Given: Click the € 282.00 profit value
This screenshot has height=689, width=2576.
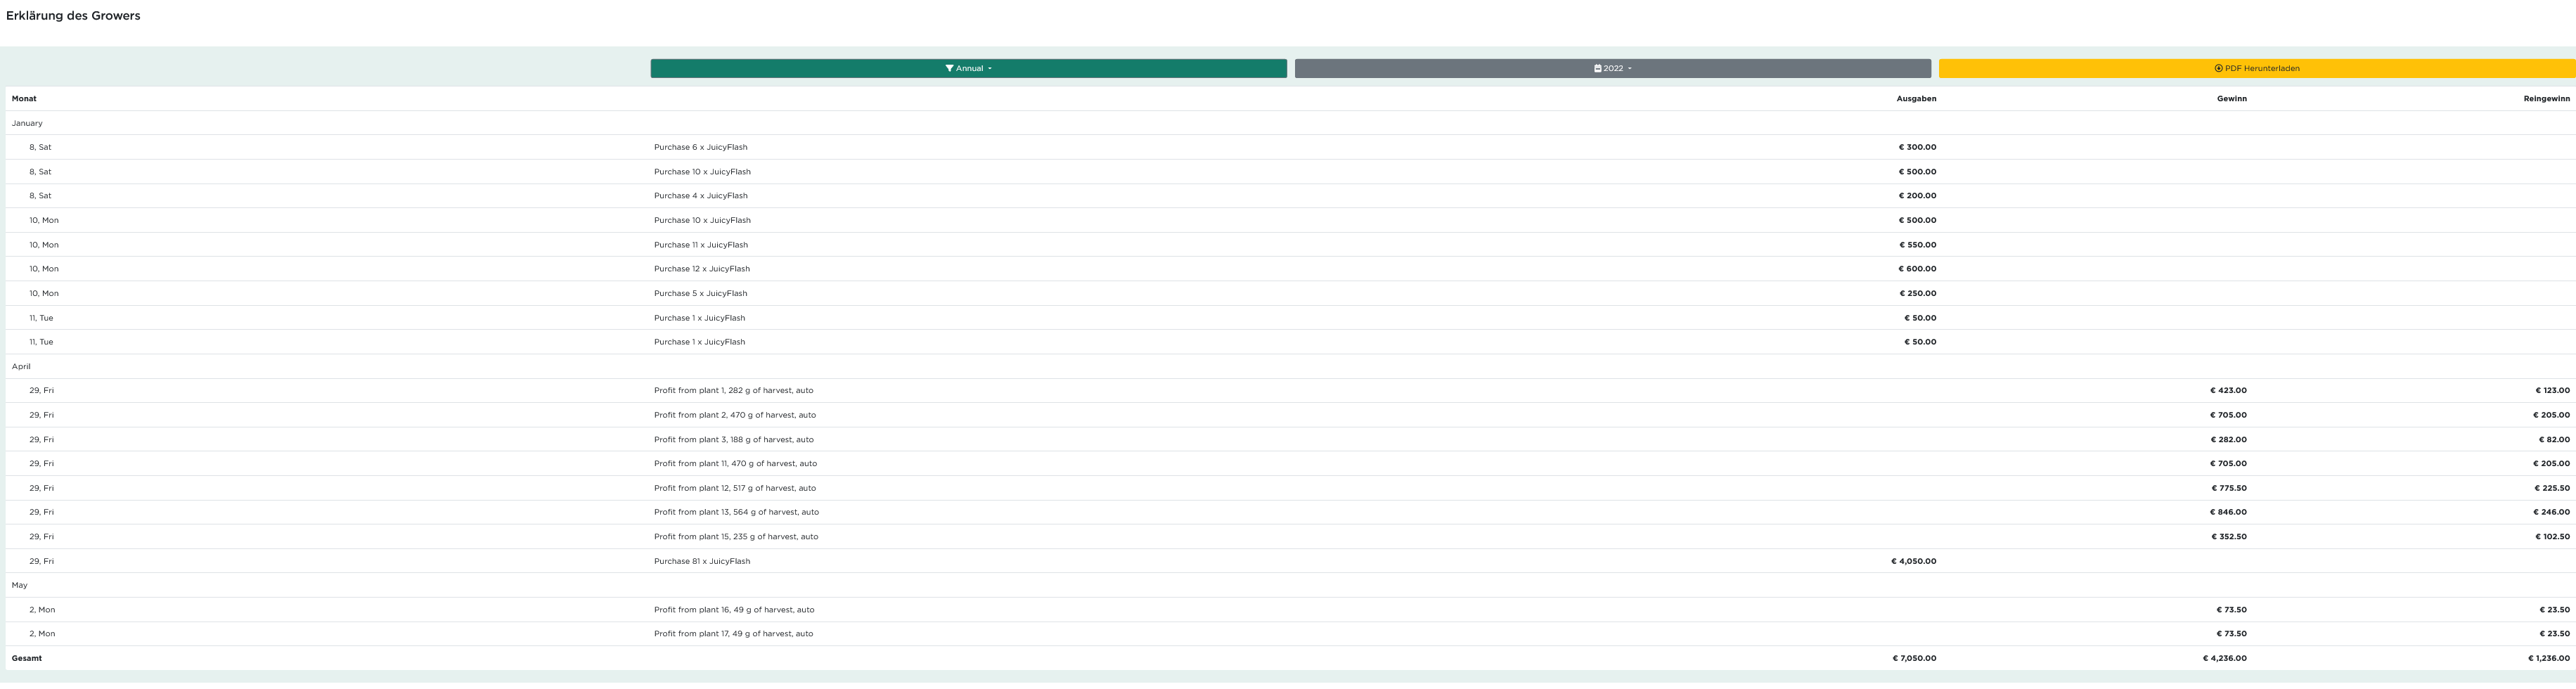Looking at the screenshot, I should (2228, 440).
